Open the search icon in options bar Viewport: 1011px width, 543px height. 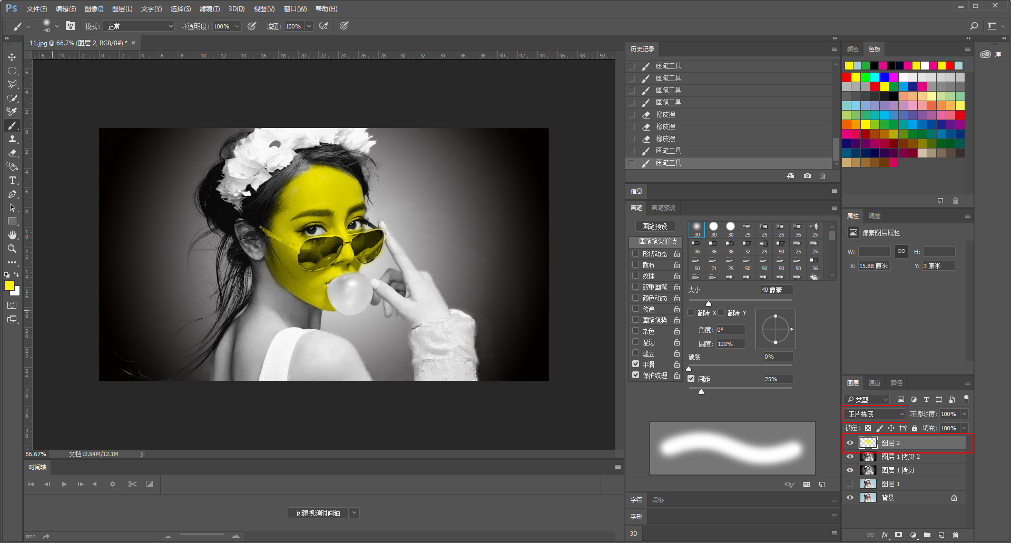[x=974, y=26]
